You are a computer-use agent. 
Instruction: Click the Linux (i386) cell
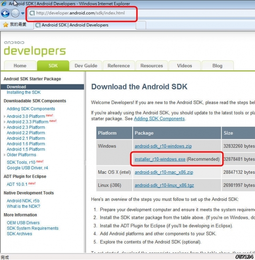pyautogui.click(x=114, y=185)
